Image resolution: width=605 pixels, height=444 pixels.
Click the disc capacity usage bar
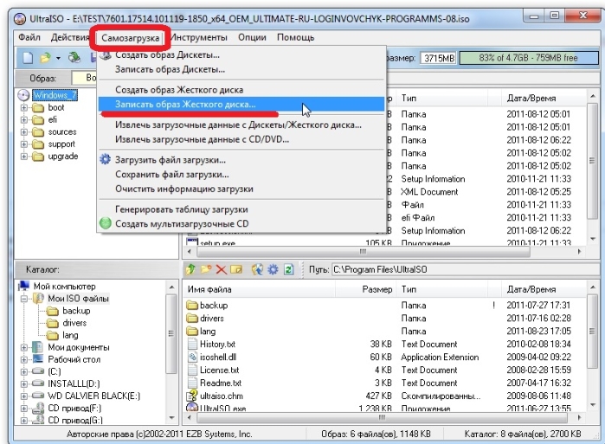(x=528, y=58)
